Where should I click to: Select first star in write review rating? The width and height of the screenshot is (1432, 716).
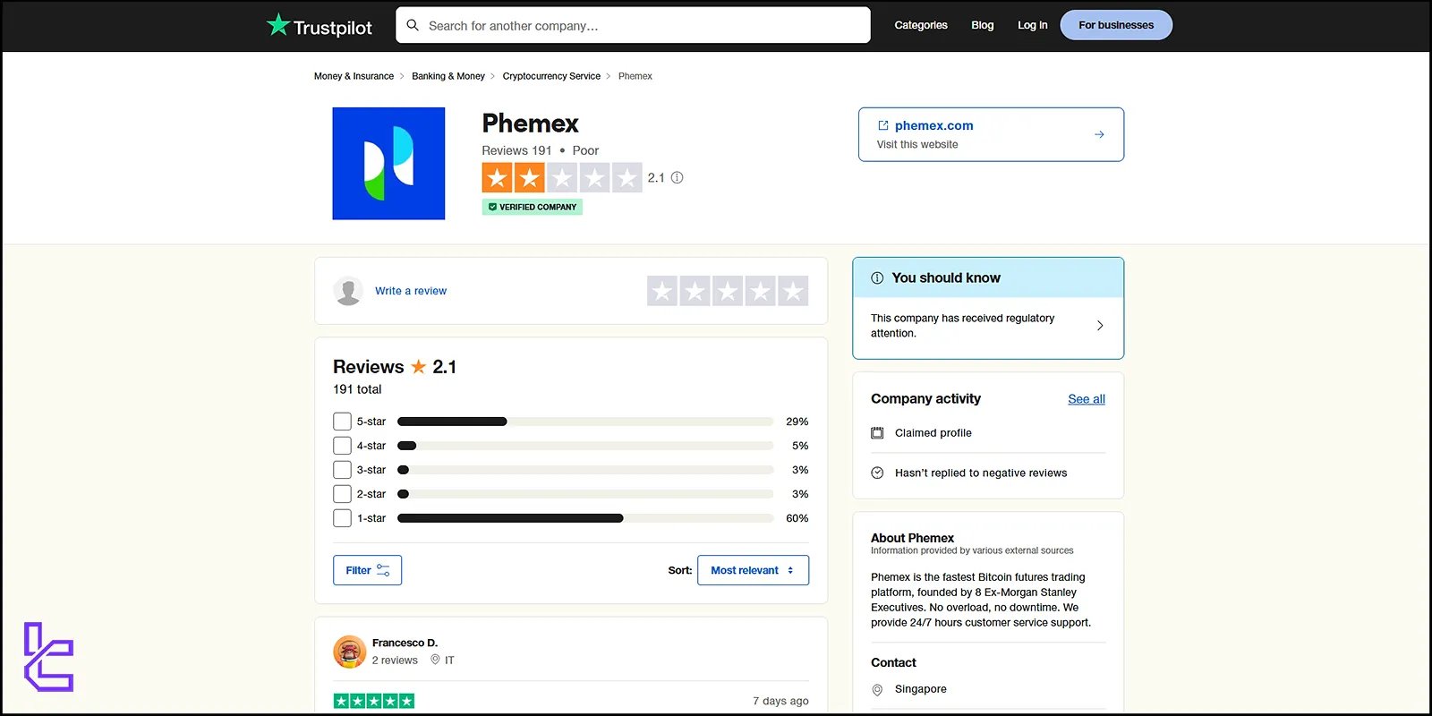pos(662,291)
